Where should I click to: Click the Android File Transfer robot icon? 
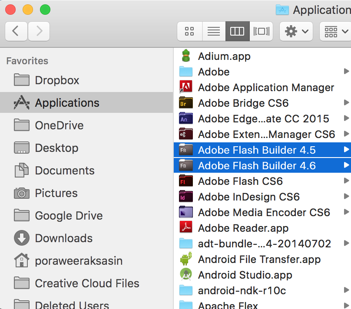pos(186,259)
